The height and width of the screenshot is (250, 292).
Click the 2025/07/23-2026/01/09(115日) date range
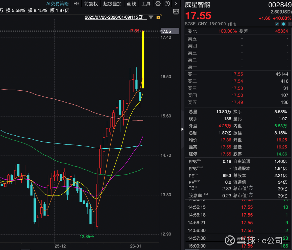[x=114, y=17]
